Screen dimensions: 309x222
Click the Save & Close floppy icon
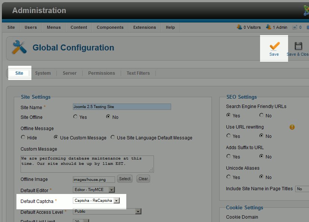pyautogui.click(x=298, y=46)
